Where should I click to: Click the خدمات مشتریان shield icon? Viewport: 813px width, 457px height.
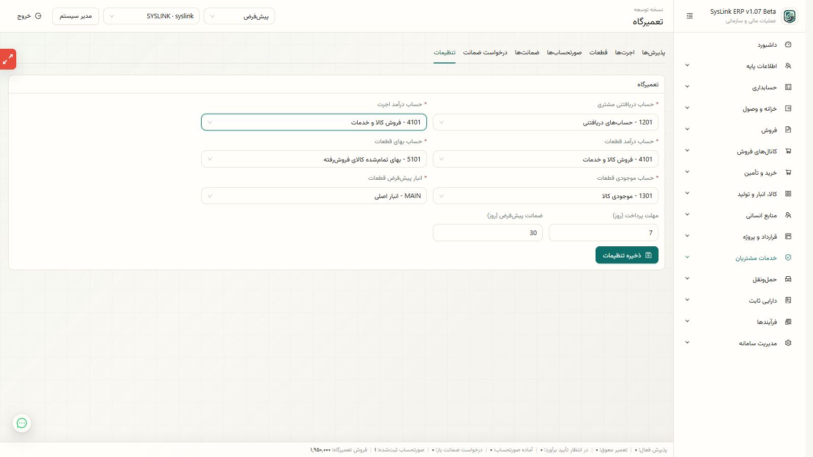(x=788, y=258)
